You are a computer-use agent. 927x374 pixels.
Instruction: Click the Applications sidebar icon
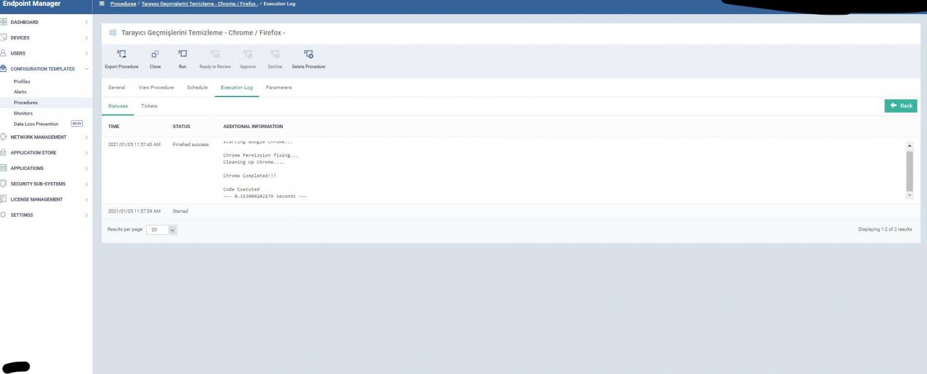pos(4,168)
